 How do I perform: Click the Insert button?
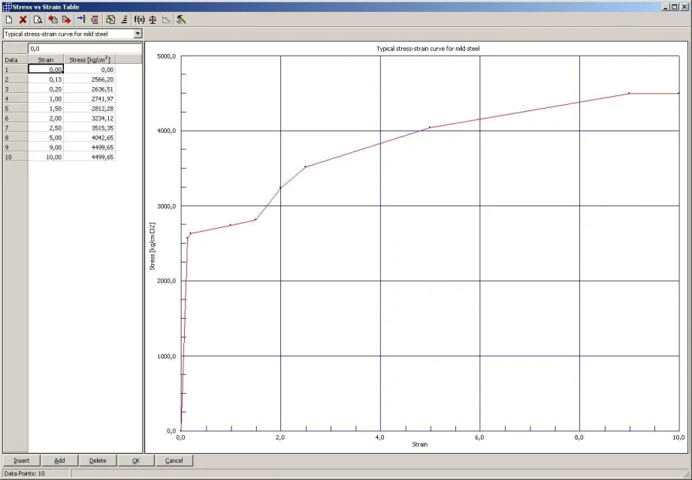21,460
